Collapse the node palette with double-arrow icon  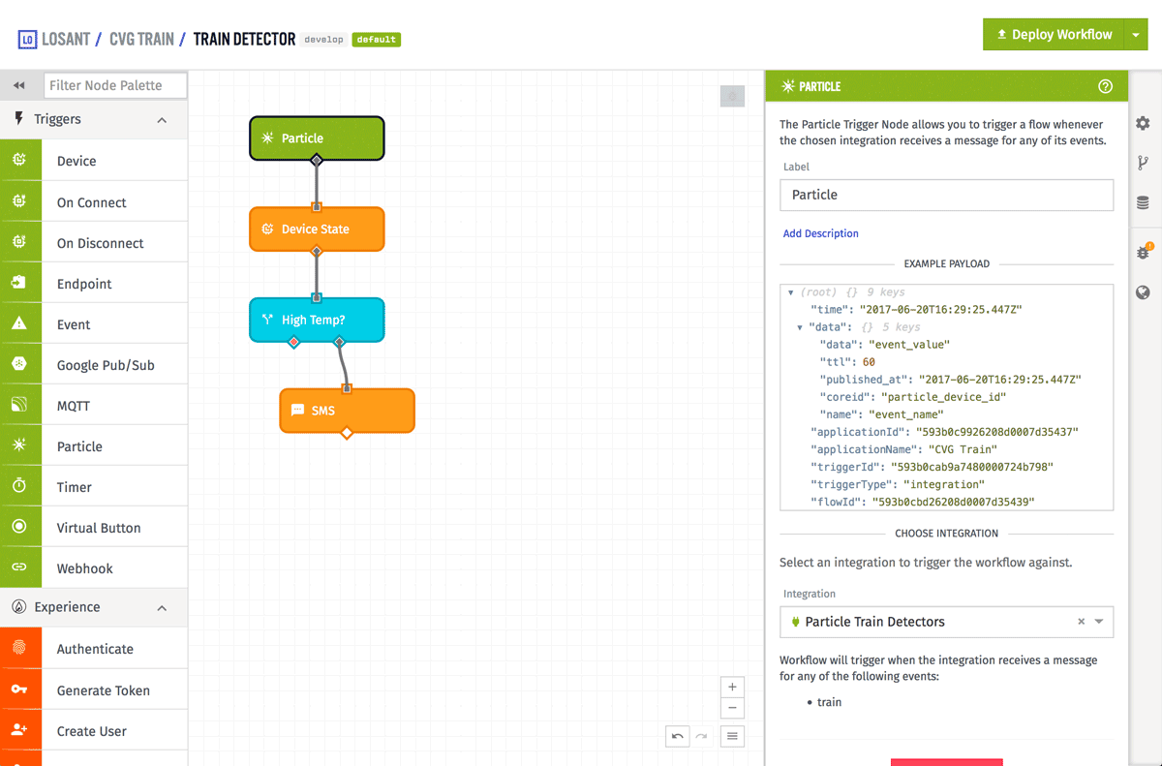point(18,85)
